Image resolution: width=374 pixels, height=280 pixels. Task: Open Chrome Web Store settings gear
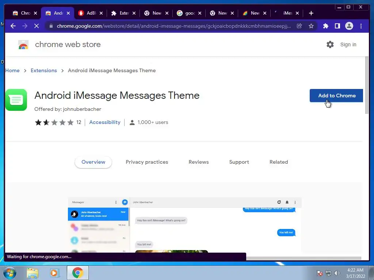[330, 44]
